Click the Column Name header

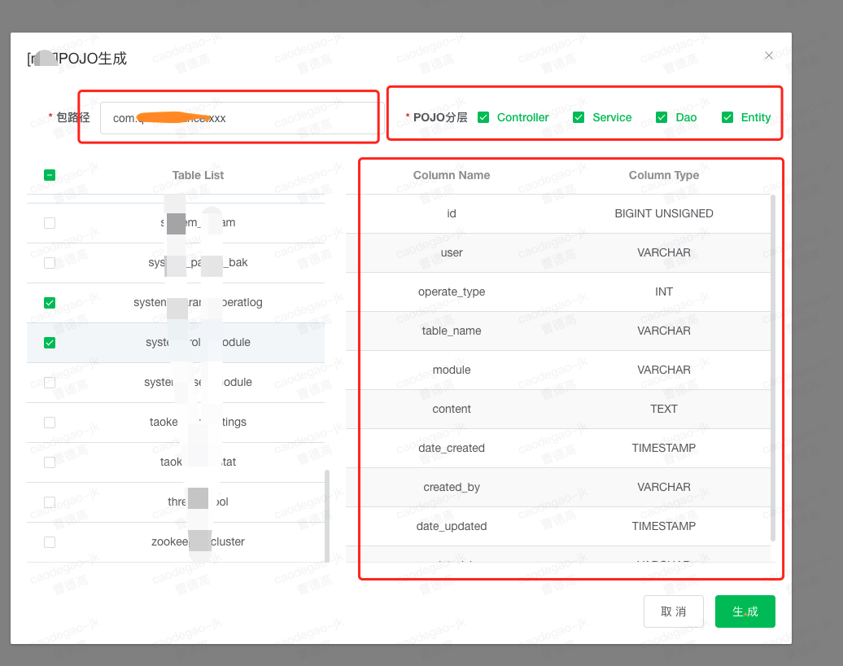[451, 175]
